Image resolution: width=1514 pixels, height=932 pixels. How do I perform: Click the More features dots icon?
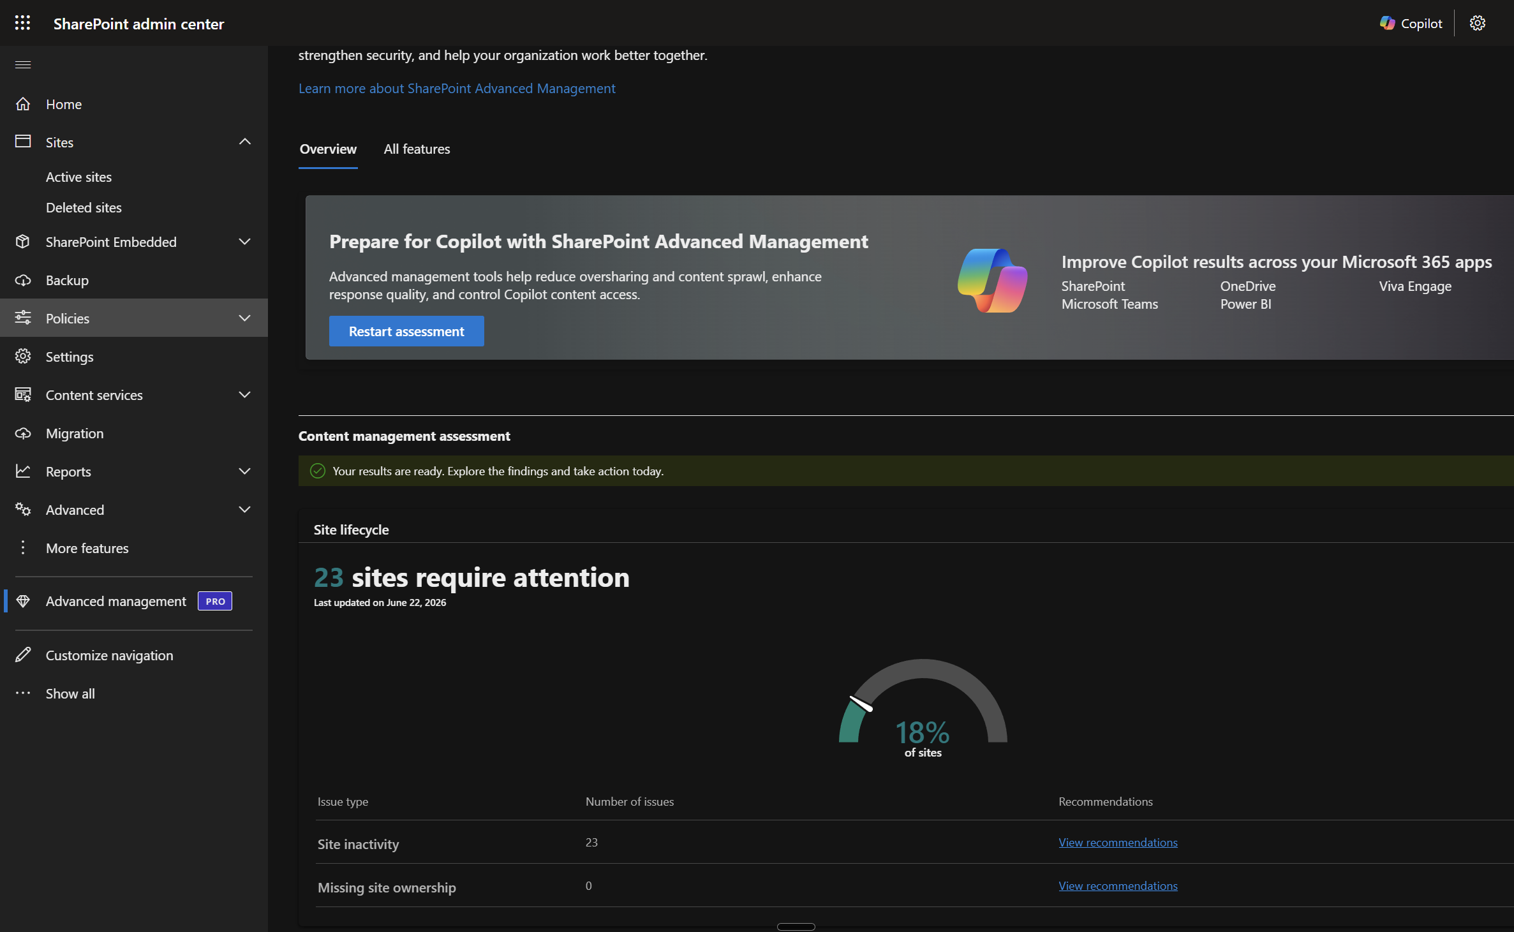click(23, 548)
